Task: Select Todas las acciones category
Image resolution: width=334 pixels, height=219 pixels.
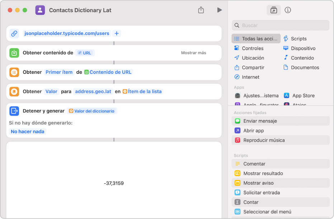Action: [x=256, y=39]
